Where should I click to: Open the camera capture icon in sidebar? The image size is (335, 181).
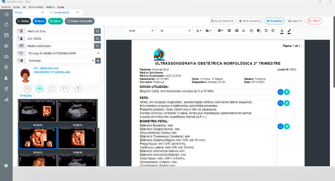(6, 57)
